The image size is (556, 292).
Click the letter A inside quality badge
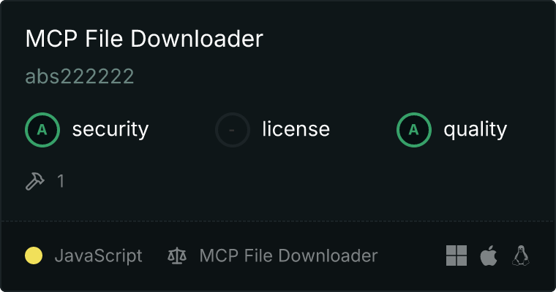tap(414, 130)
